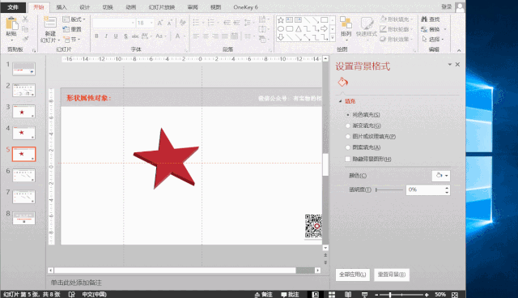Click the Clear Formatting eraser icon
Image resolution: width=518 pixels, height=298 pixels.
182,23
